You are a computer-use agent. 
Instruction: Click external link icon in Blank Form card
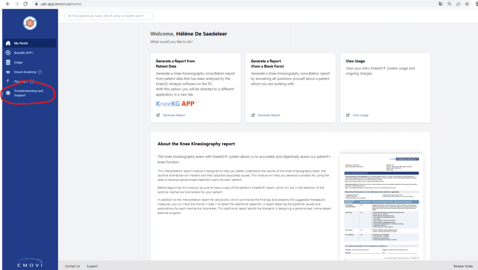pos(253,115)
